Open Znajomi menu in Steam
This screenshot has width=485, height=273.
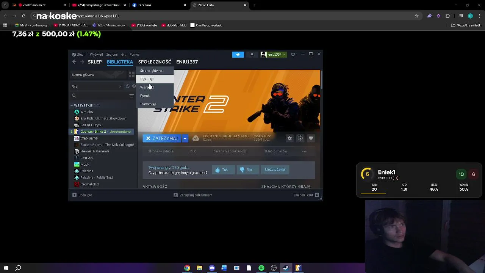coord(112,55)
